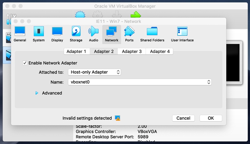Click the Cancel button
This screenshot has height=144, width=250.
point(183,118)
